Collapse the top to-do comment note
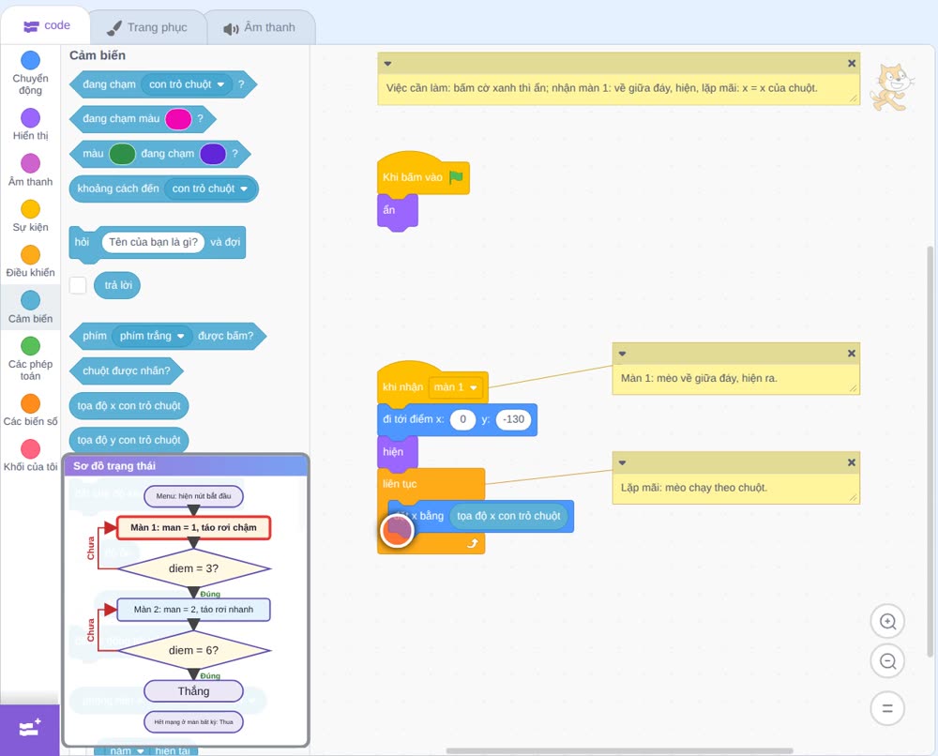 point(387,64)
